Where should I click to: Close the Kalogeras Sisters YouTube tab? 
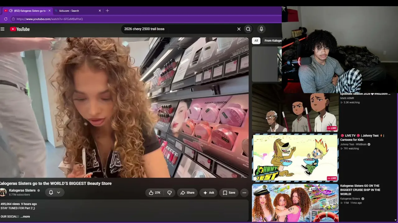[49, 11]
